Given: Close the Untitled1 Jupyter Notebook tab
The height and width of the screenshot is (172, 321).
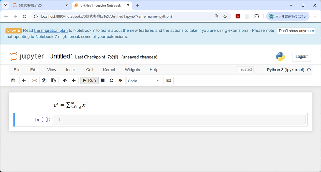Looking at the screenshot, I should tap(128, 5).
